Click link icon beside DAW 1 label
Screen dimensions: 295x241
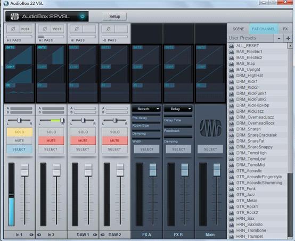[x=95, y=235]
